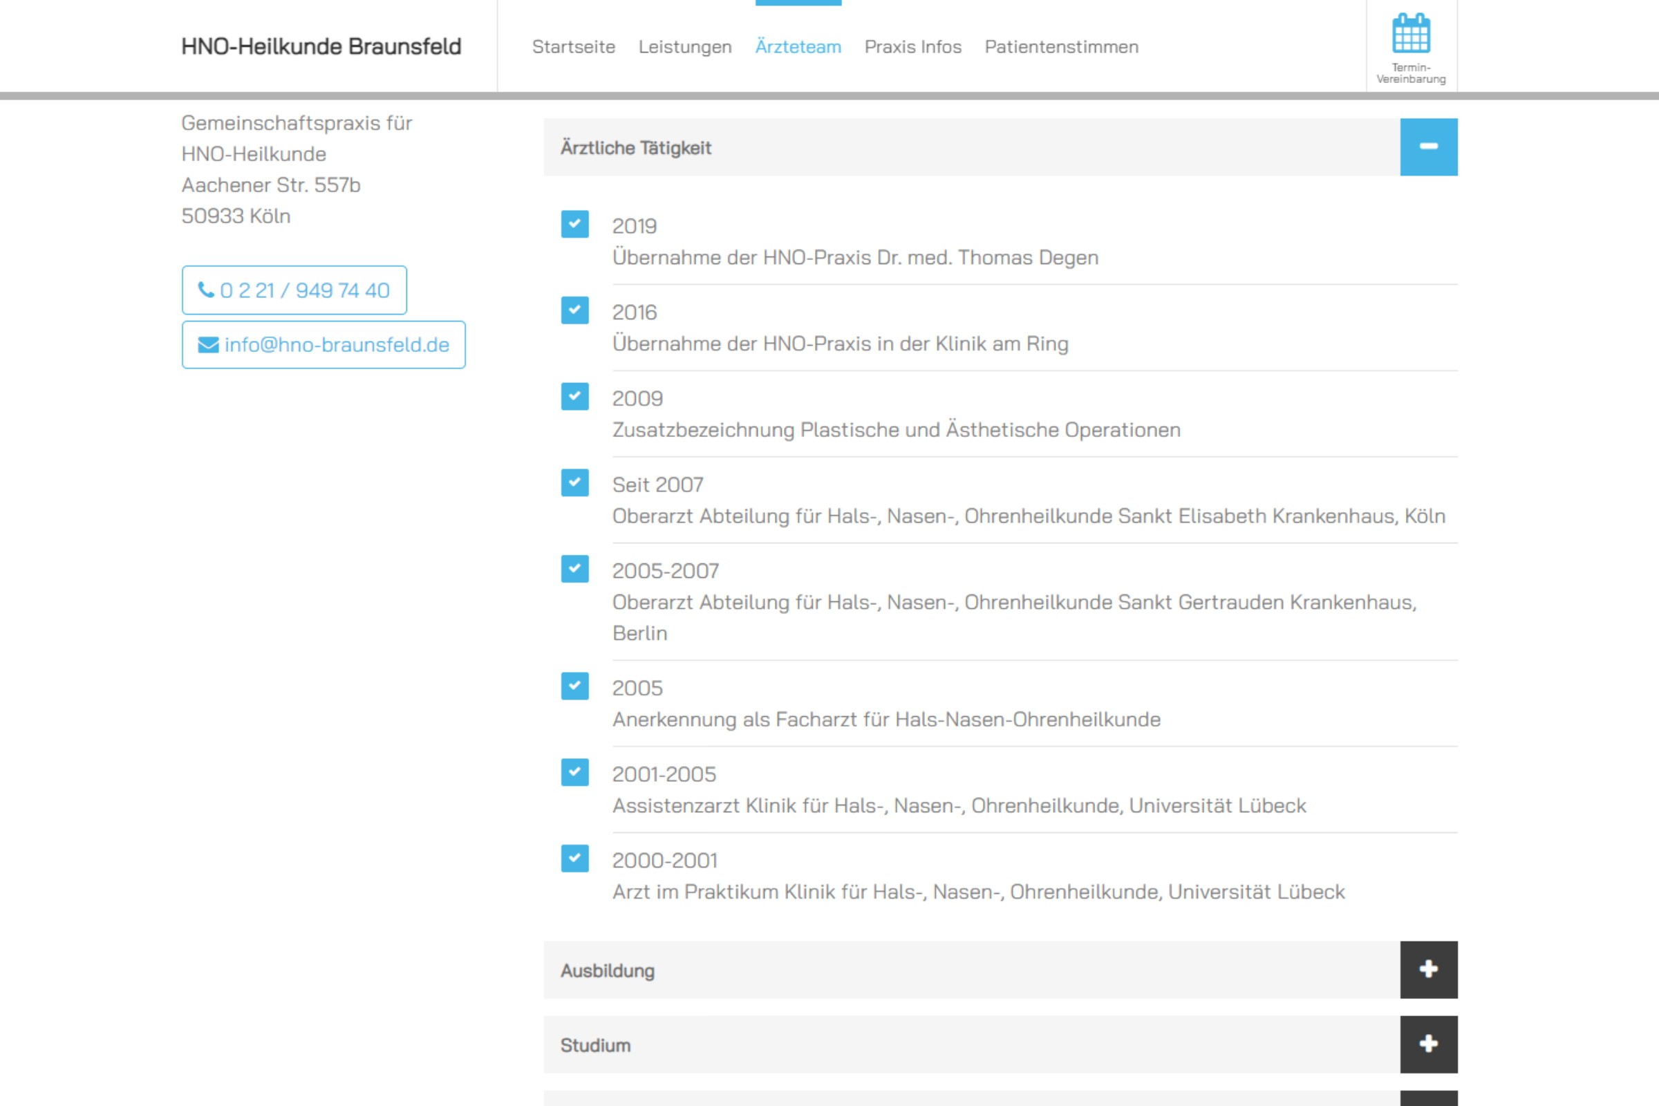Open the Leistungen menu item

[x=685, y=46]
